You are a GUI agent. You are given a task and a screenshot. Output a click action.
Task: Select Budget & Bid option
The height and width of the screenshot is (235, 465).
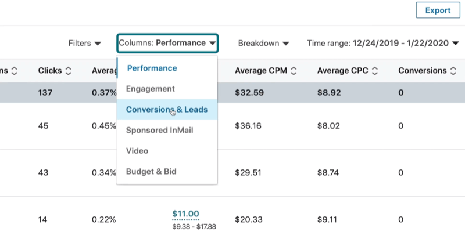point(151,172)
